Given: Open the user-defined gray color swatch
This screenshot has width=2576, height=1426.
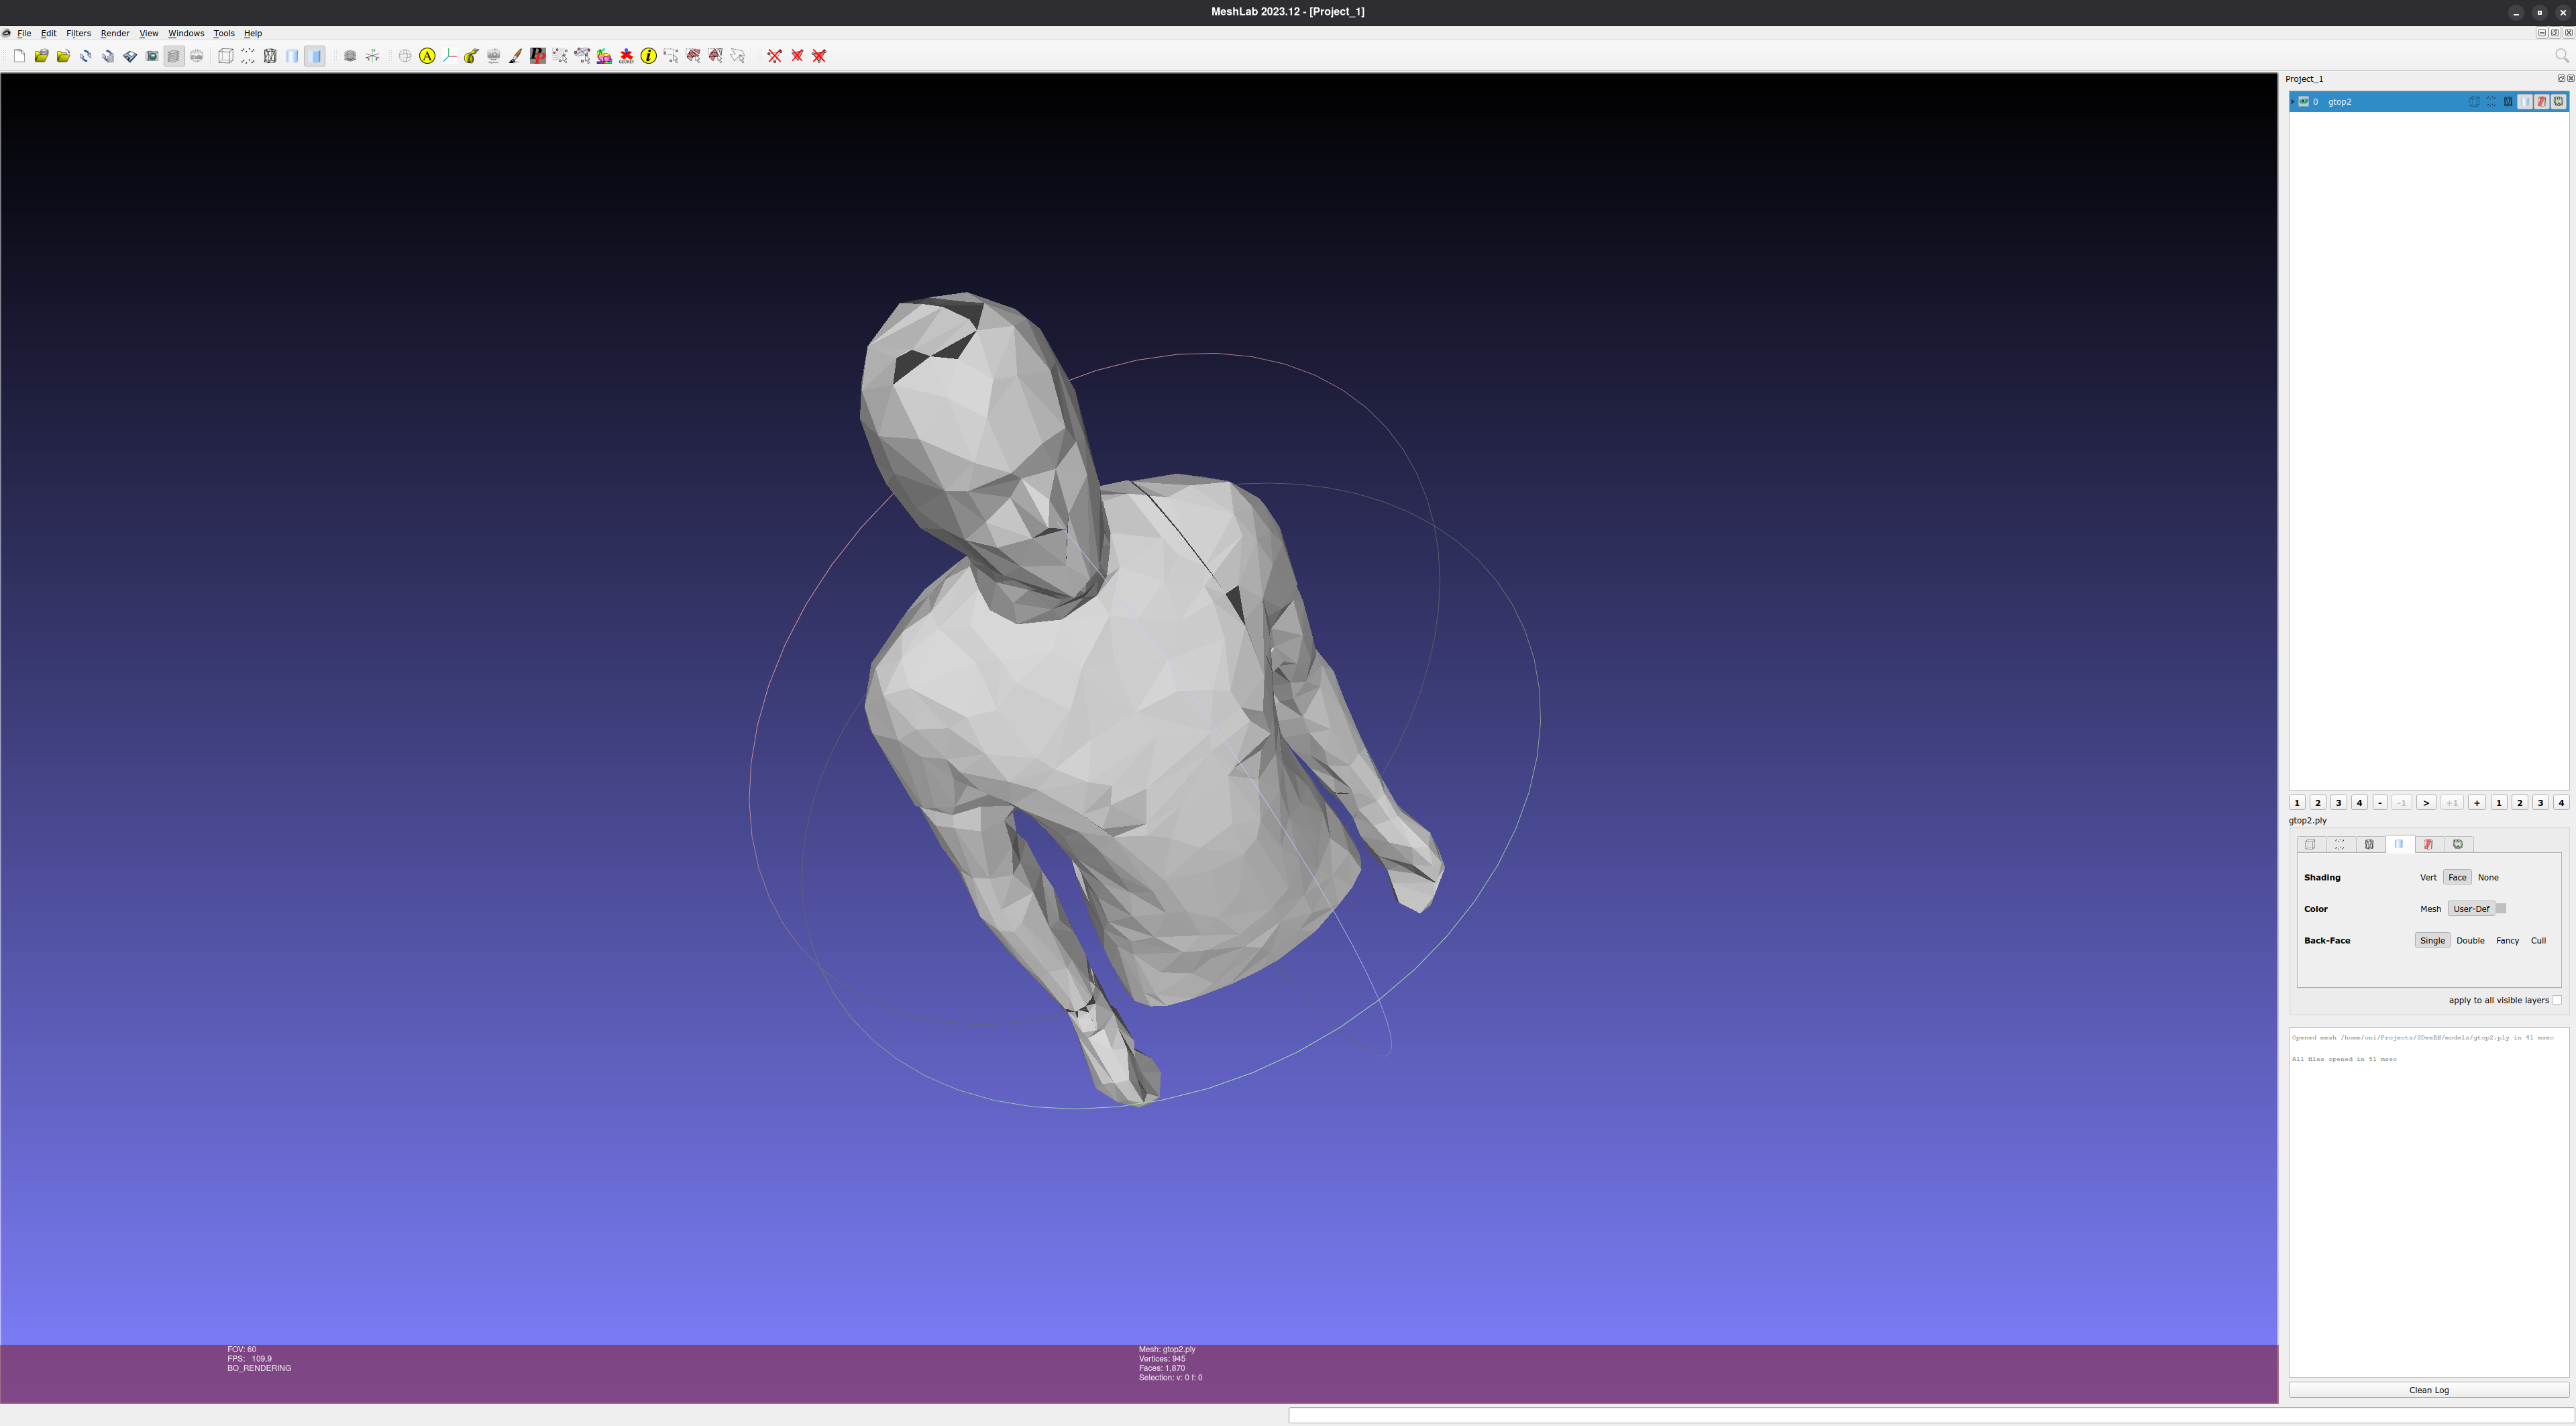Looking at the screenshot, I should point(2501,909).
